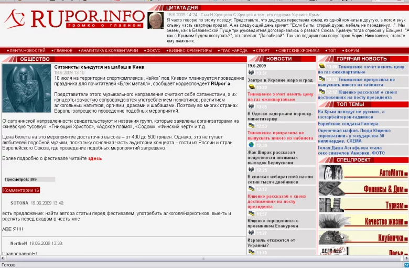
Task: Click flag icon beside 12:12 in Новости column
Action: tap(252, 189)
